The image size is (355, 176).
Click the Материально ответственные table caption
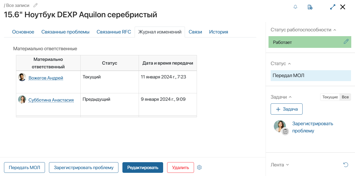coord(45,49)
